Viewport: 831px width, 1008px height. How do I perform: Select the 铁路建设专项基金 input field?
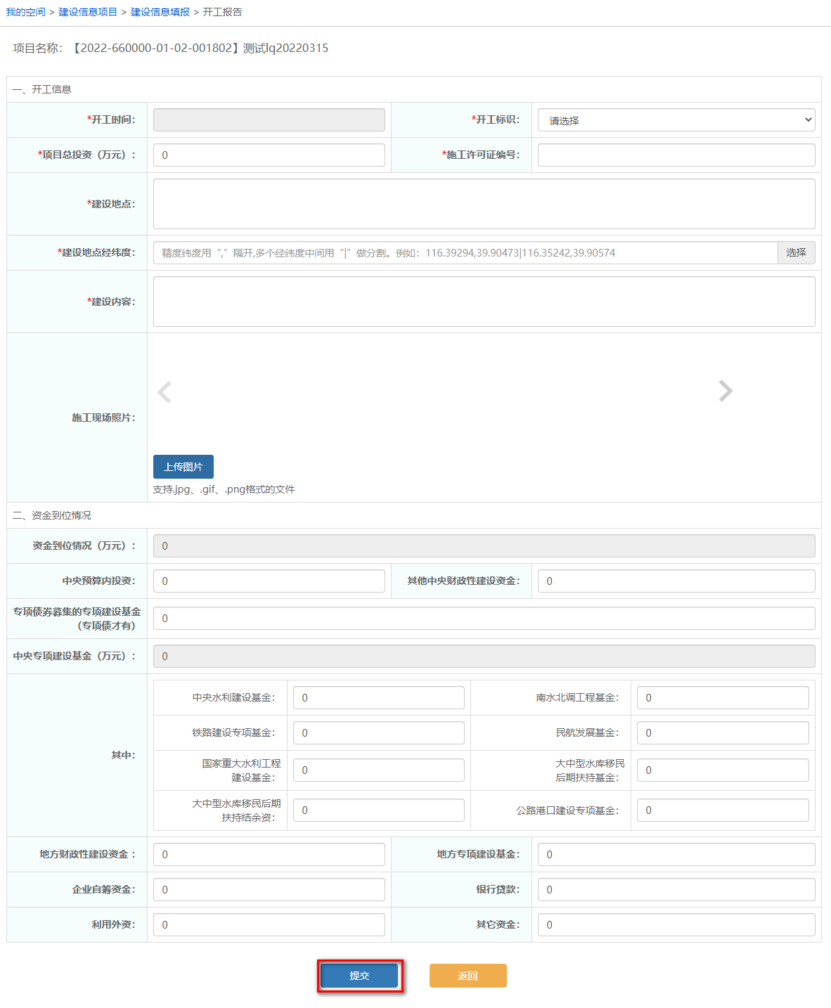[378, 733]
